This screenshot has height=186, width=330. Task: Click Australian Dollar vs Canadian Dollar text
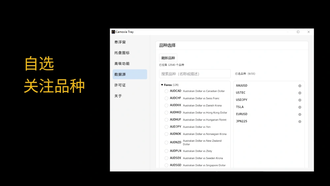204,91
